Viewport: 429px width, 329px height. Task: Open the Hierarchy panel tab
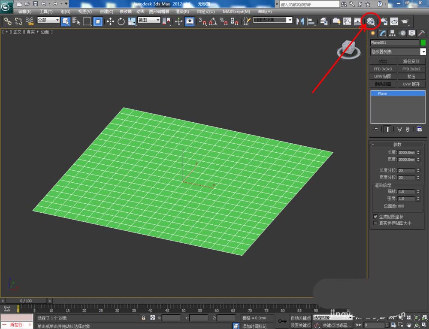[x=392, y=33]
